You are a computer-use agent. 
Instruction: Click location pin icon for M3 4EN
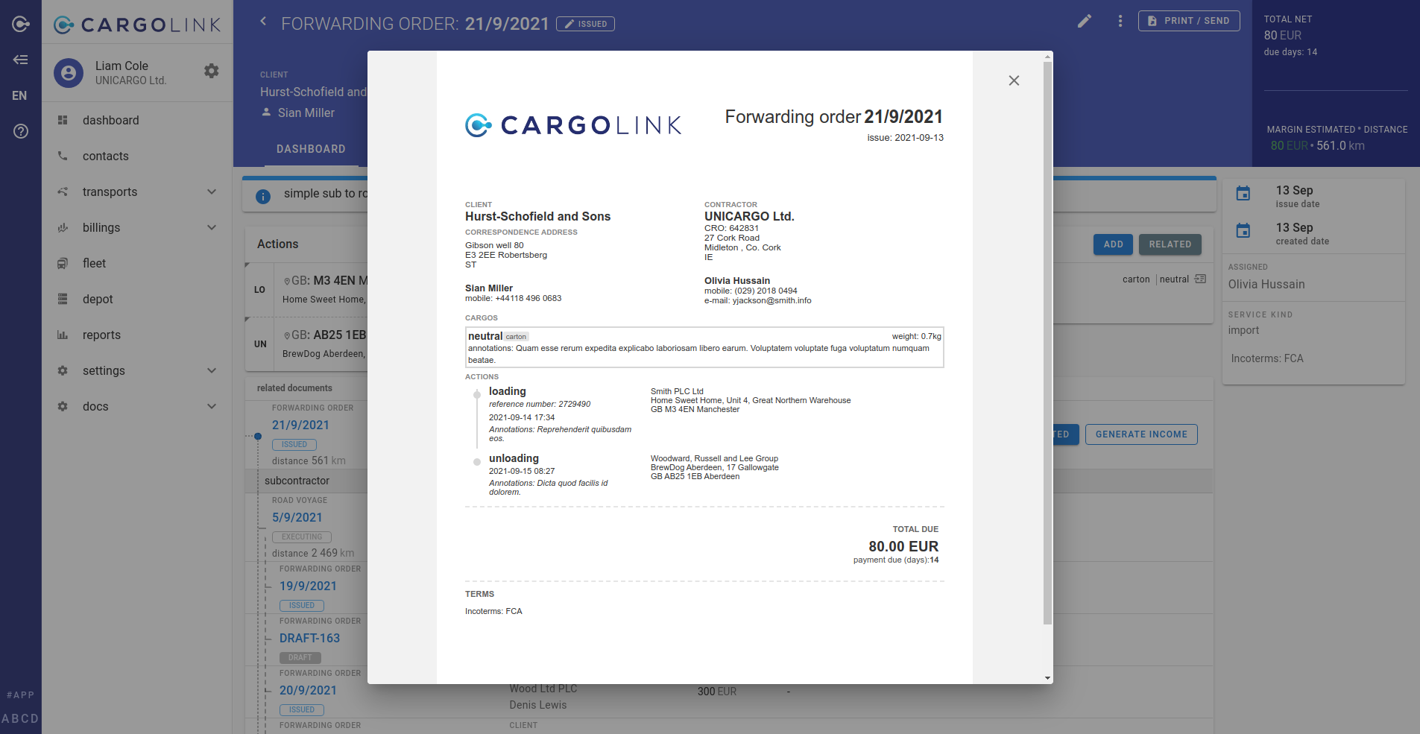[x=287, y=281]
